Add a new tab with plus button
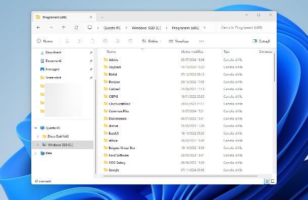This screenshot has height=200, width=308. tap(102, 18)
